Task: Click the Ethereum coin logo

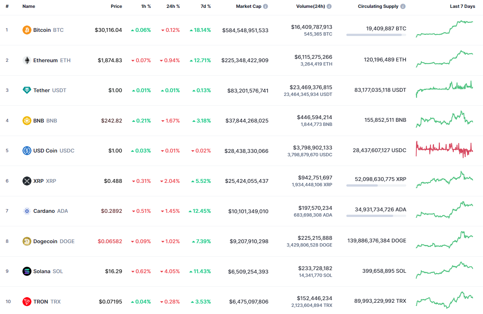Action: [x=27, y=60]
